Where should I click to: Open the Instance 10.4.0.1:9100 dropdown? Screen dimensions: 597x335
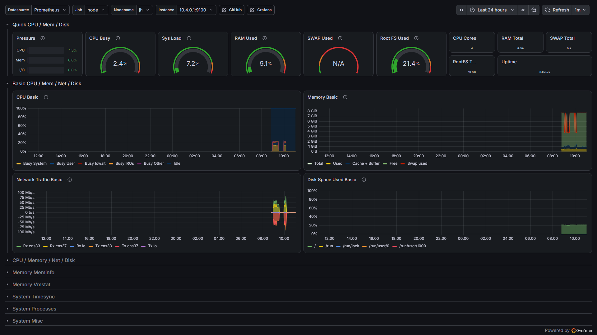196,10
